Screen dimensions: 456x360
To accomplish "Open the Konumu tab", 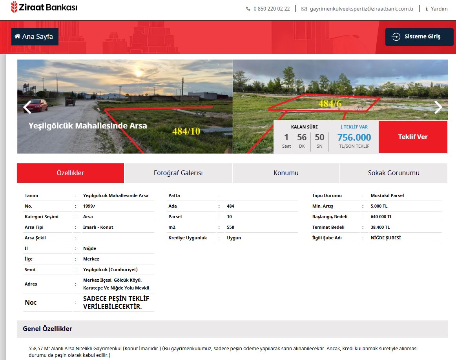I will [286, 173].
